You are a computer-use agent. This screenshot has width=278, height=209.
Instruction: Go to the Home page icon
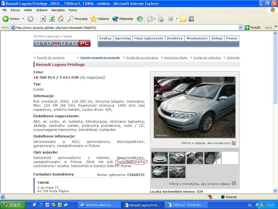pyautogui.click(x=61, y=19)
